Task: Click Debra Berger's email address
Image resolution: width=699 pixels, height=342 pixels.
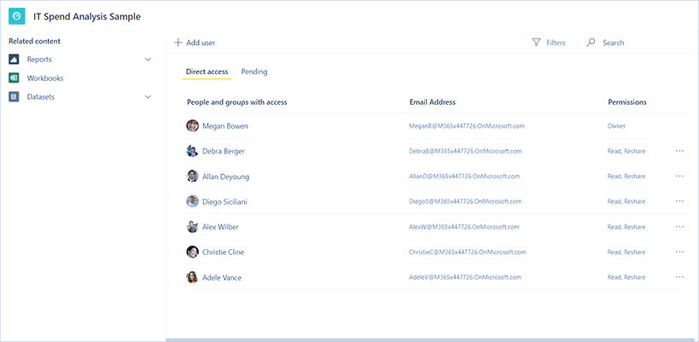Action: tap(465, 151)
